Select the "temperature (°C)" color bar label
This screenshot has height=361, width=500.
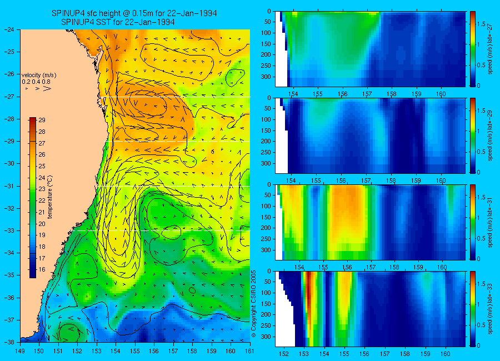(x=50, y=197)
